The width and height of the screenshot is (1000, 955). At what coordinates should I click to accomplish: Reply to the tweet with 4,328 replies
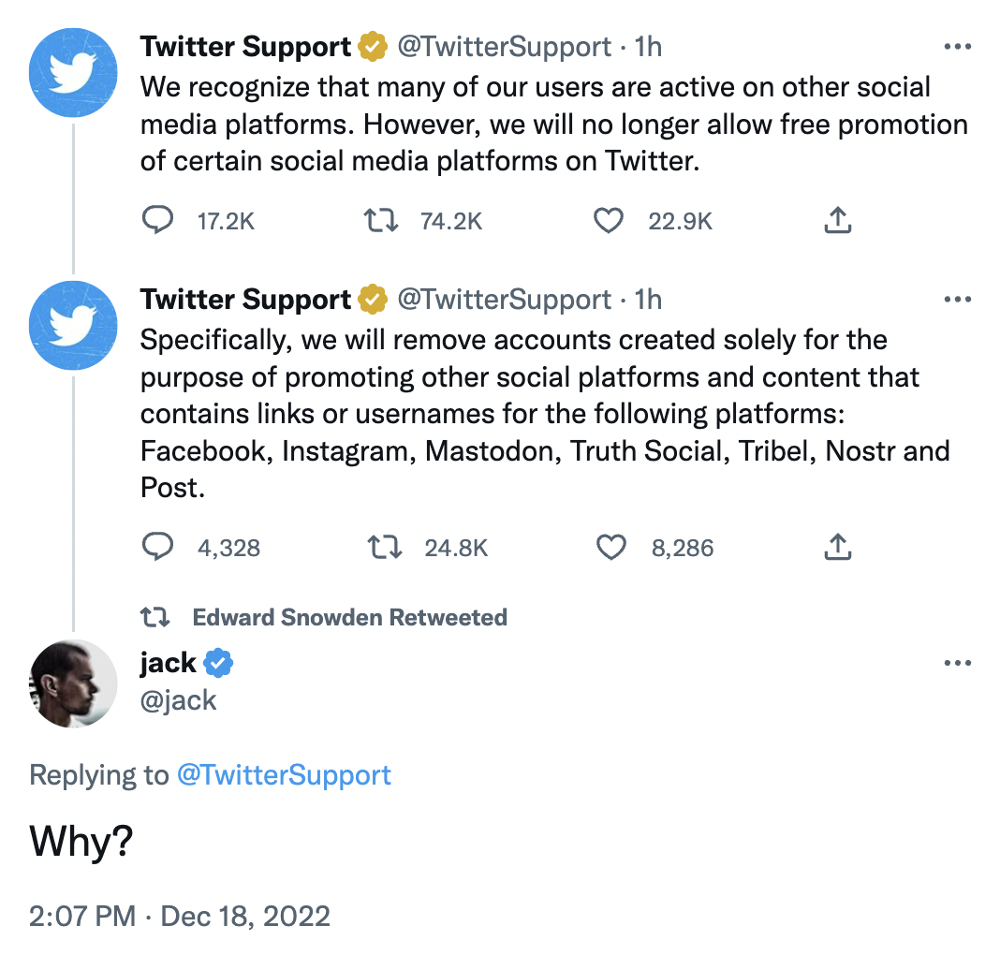(157, 547)
